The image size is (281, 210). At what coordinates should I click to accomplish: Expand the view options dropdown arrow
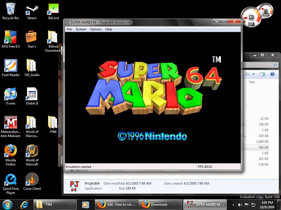tap(253, 74)
